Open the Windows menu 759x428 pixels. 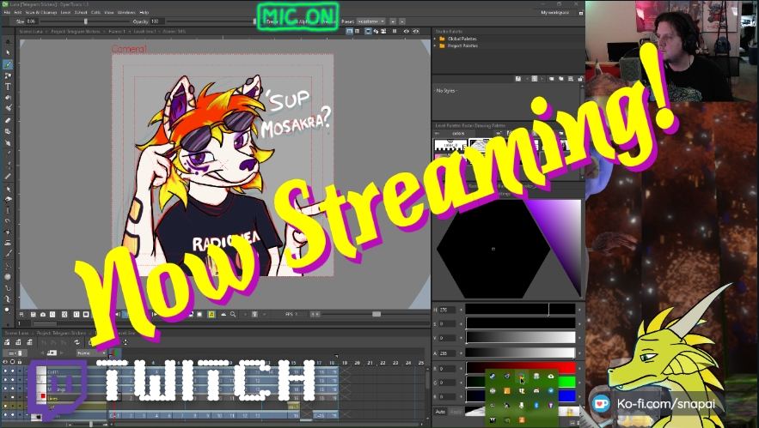point(126,12)
